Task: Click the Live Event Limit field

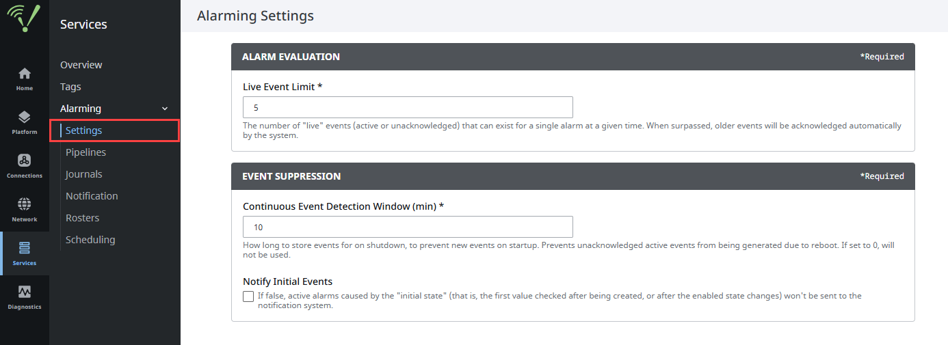Action: pos(408,108)
